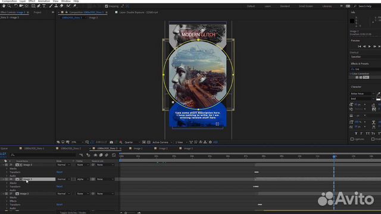Select the Eraser tool
Viewport: 381px width, 214px height.
click(61, 6)
